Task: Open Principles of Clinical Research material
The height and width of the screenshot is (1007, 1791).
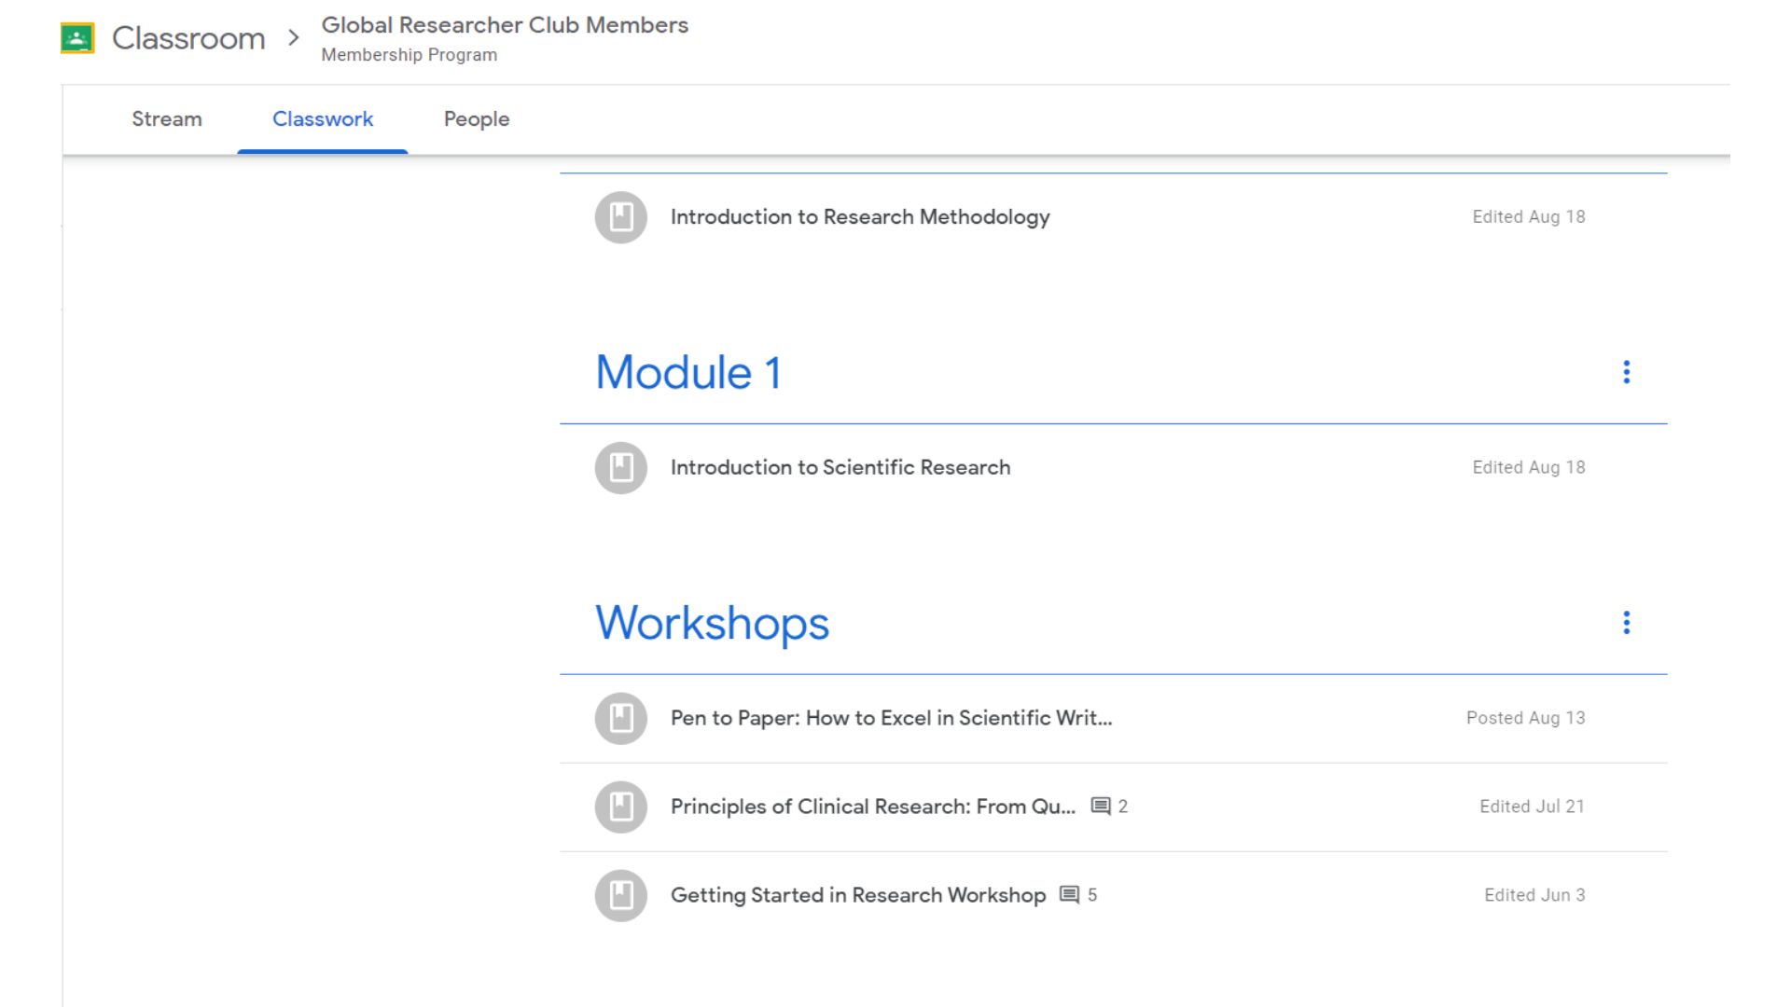Action: tap(873, 807)
